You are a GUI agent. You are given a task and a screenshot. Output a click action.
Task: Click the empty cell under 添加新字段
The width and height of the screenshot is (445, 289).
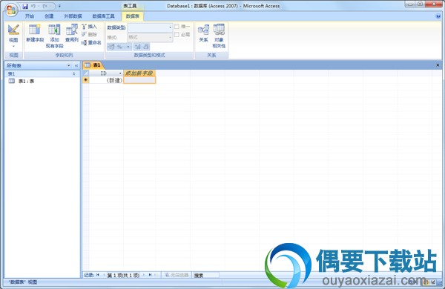point(139,80)
